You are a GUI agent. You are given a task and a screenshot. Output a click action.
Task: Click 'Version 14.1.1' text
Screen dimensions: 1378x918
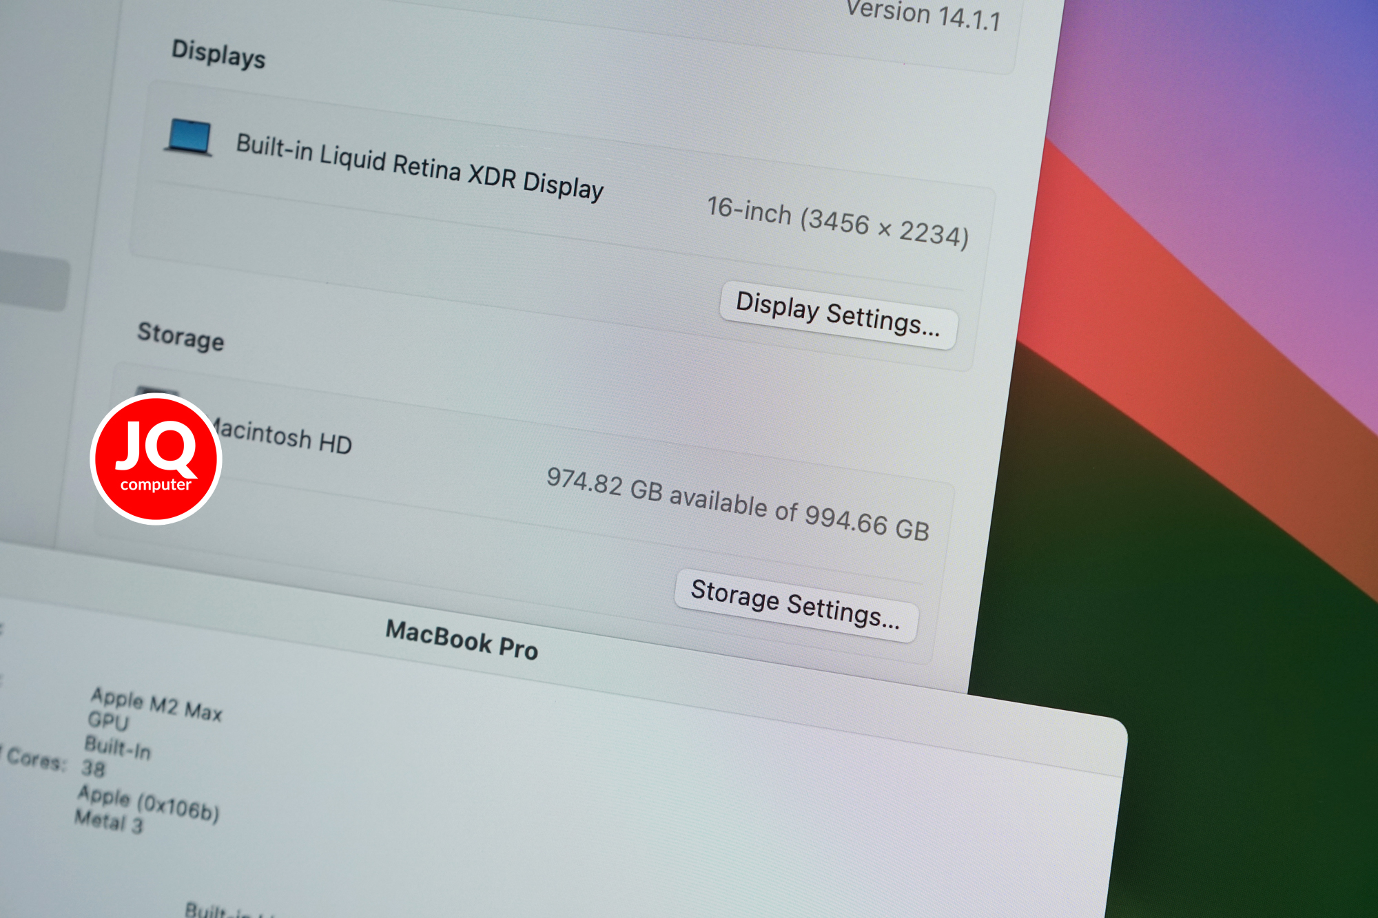(923, 15)
